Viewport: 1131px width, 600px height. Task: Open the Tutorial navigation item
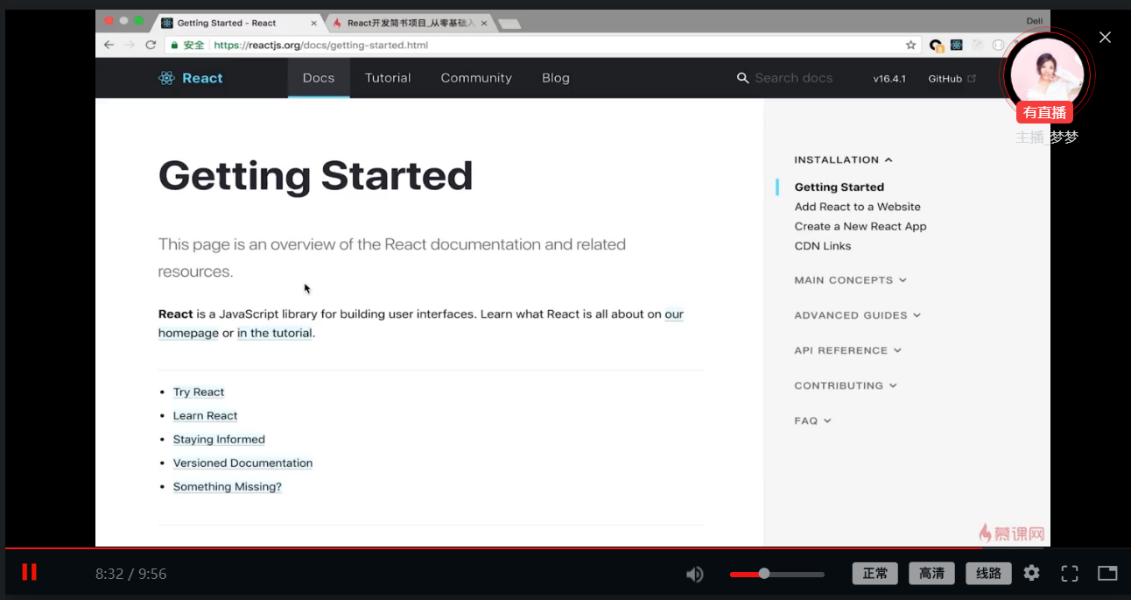click(x=388, y=78)
